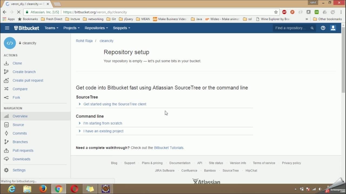This screenshot has height=194, width=346.
Task: Open the Bitbucket Tutorials link
Action: pyautogui.click(x=169, y=148)
